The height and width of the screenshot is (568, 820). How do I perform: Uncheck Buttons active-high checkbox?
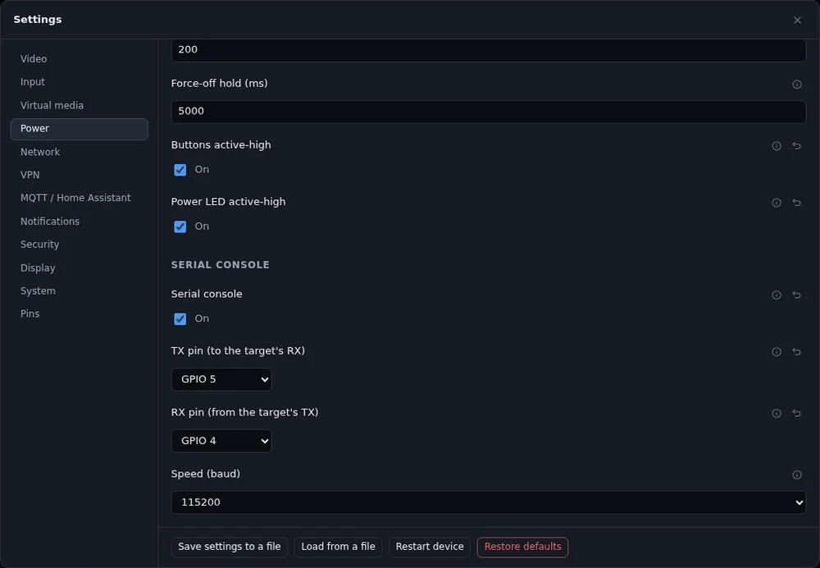[x=180, y=170]
